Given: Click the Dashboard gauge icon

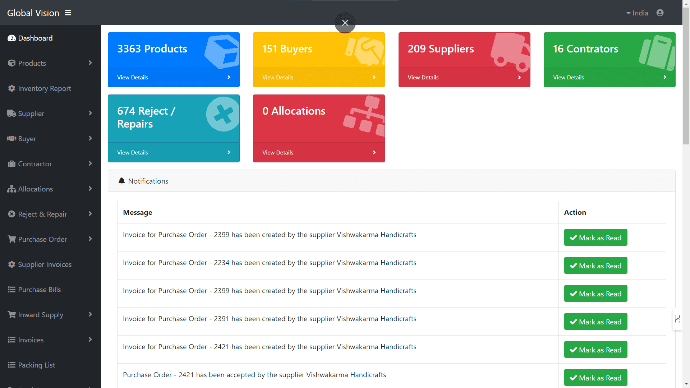Looking at the screenshot, I should [x=11, y=38].
